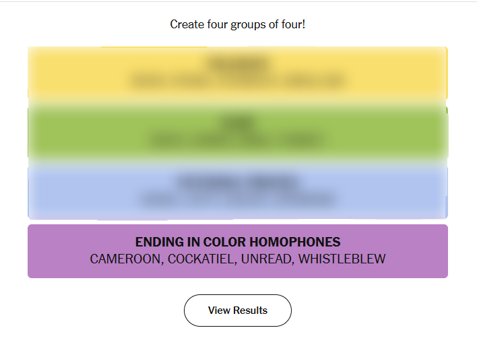Click the word WHISTLEBLEW in purple group

(342, 259)
